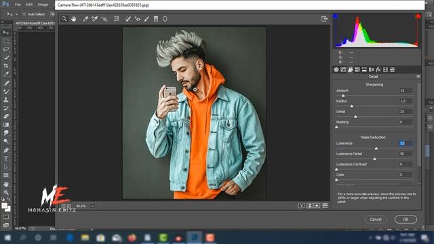Select the Transform tool in Camera Raw
This screenshot has width=434, height=244.
117,19
